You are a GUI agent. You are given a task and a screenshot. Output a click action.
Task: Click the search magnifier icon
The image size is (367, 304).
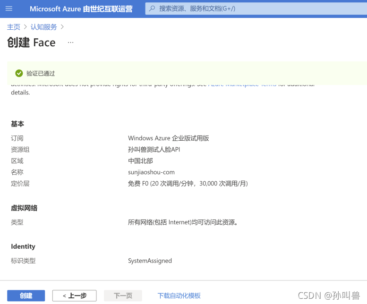pyautogui.click(x=152, y=8)
